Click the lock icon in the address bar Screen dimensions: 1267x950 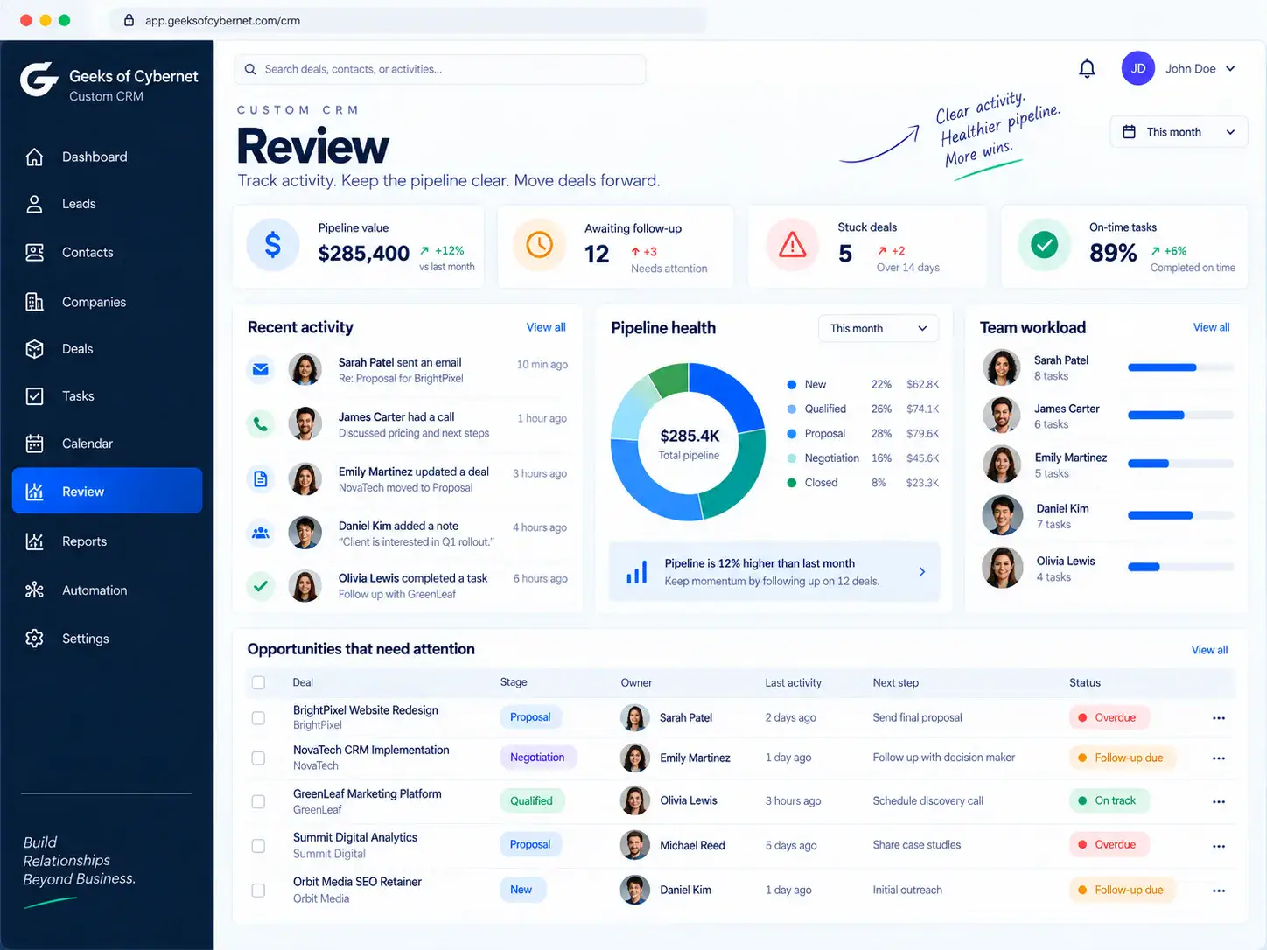click(x=129, y=20)
